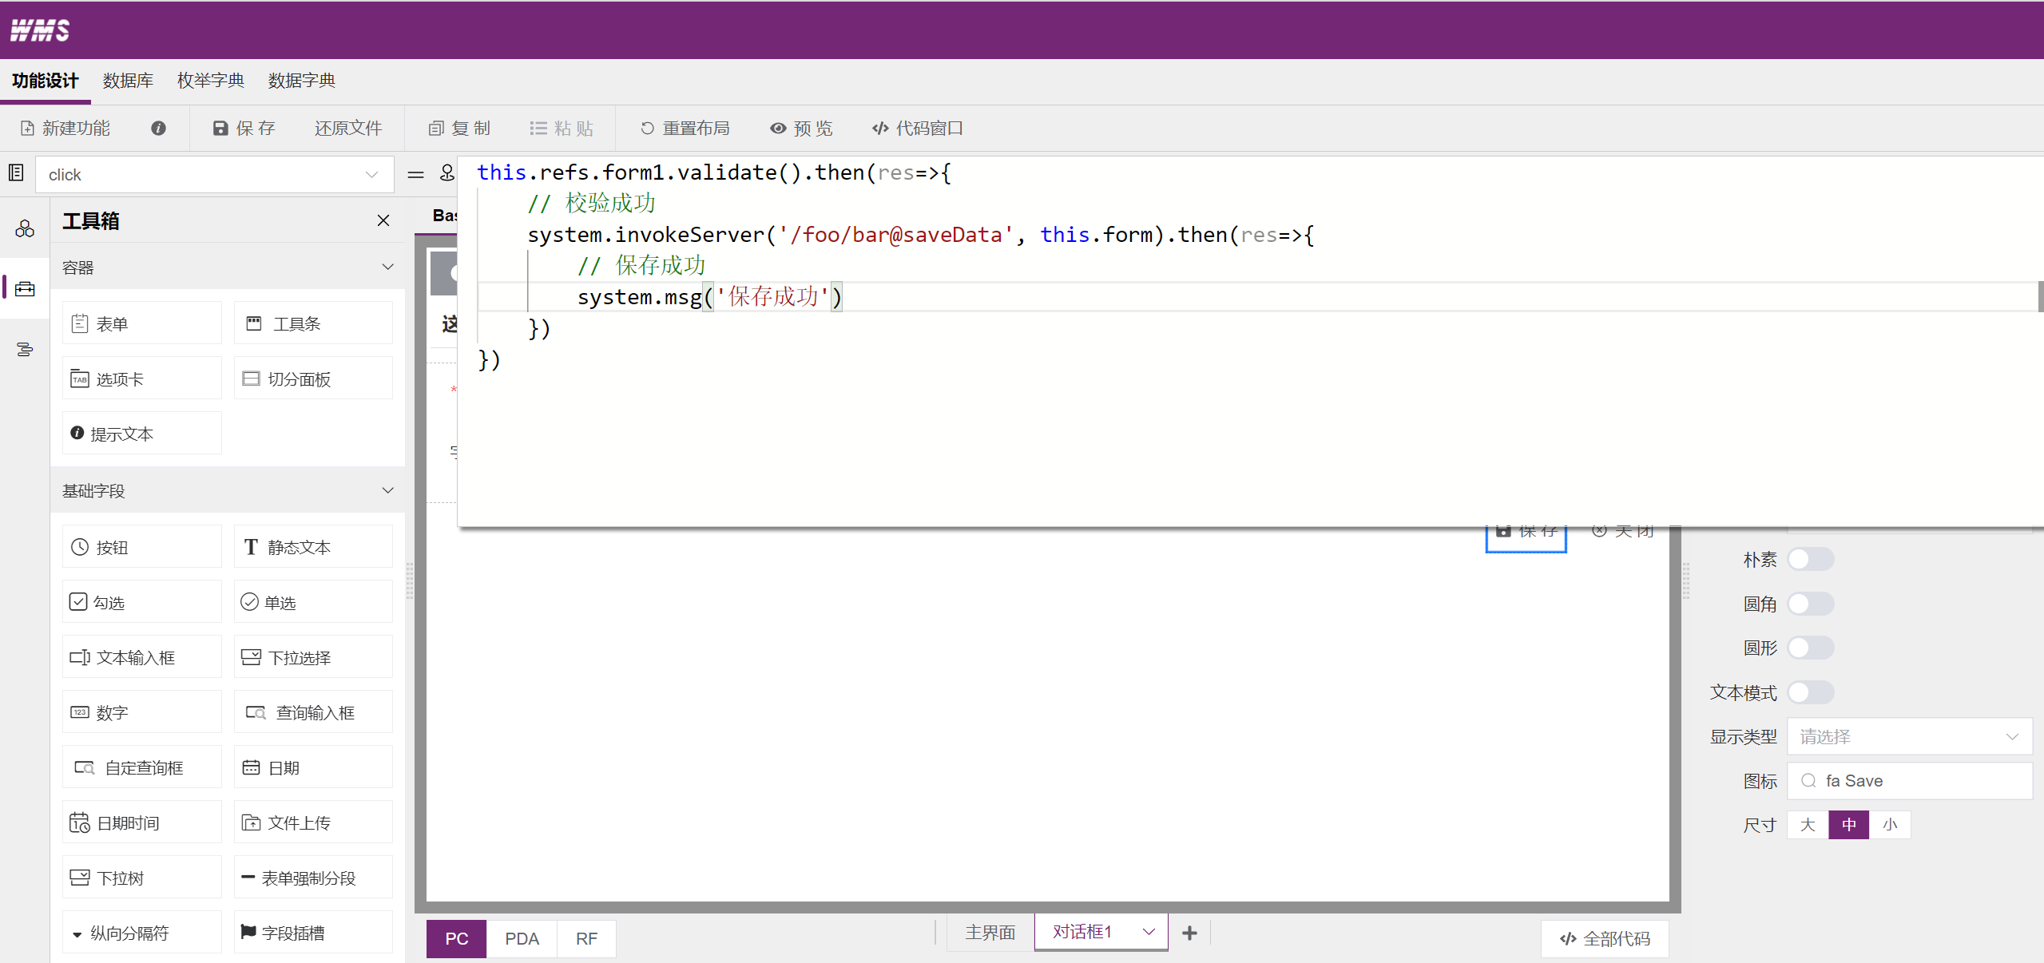Set size to 小
This screenshot has height=963, width=2044.
click(x=1890, y=825)
